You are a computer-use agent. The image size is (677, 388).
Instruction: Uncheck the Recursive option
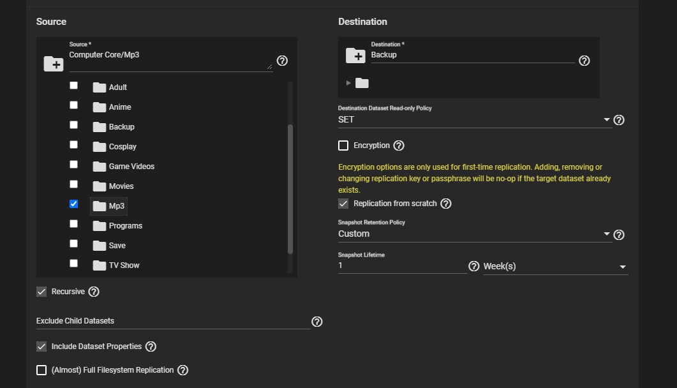point(41,292)
